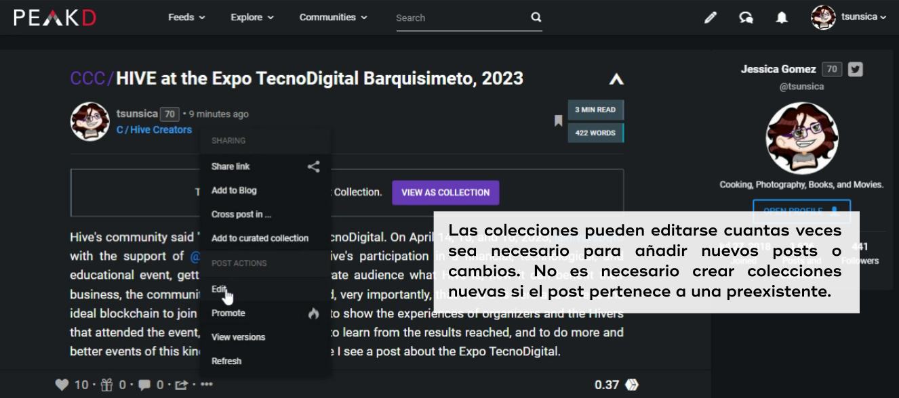
Task: Choose Promote in post actions
Action: 228,313
